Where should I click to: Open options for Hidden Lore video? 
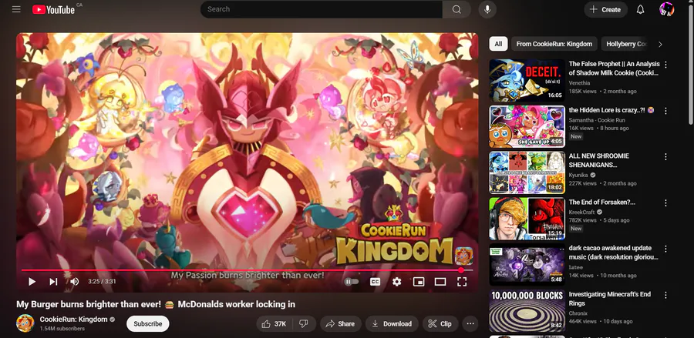[x=665, y=110]
